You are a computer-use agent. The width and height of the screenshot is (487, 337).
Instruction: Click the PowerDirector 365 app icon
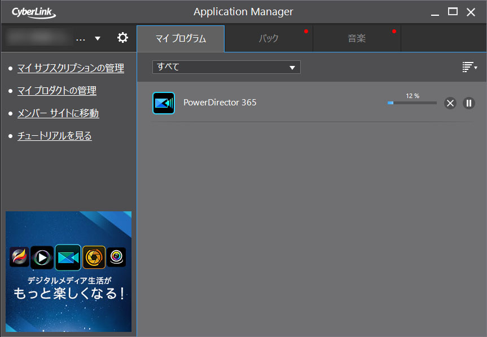[x=164, y=103]
